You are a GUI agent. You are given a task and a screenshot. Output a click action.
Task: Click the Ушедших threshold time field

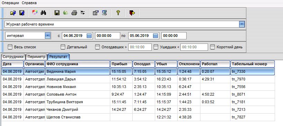pyautogui.click(x=194, y=47)
